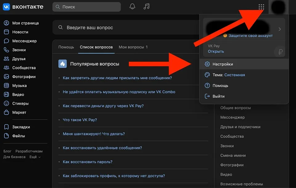Click the 'ВКОНТАКТЕ' wordmark
The width and height of the screenshot is (296, 188).
tap(28, 7)
